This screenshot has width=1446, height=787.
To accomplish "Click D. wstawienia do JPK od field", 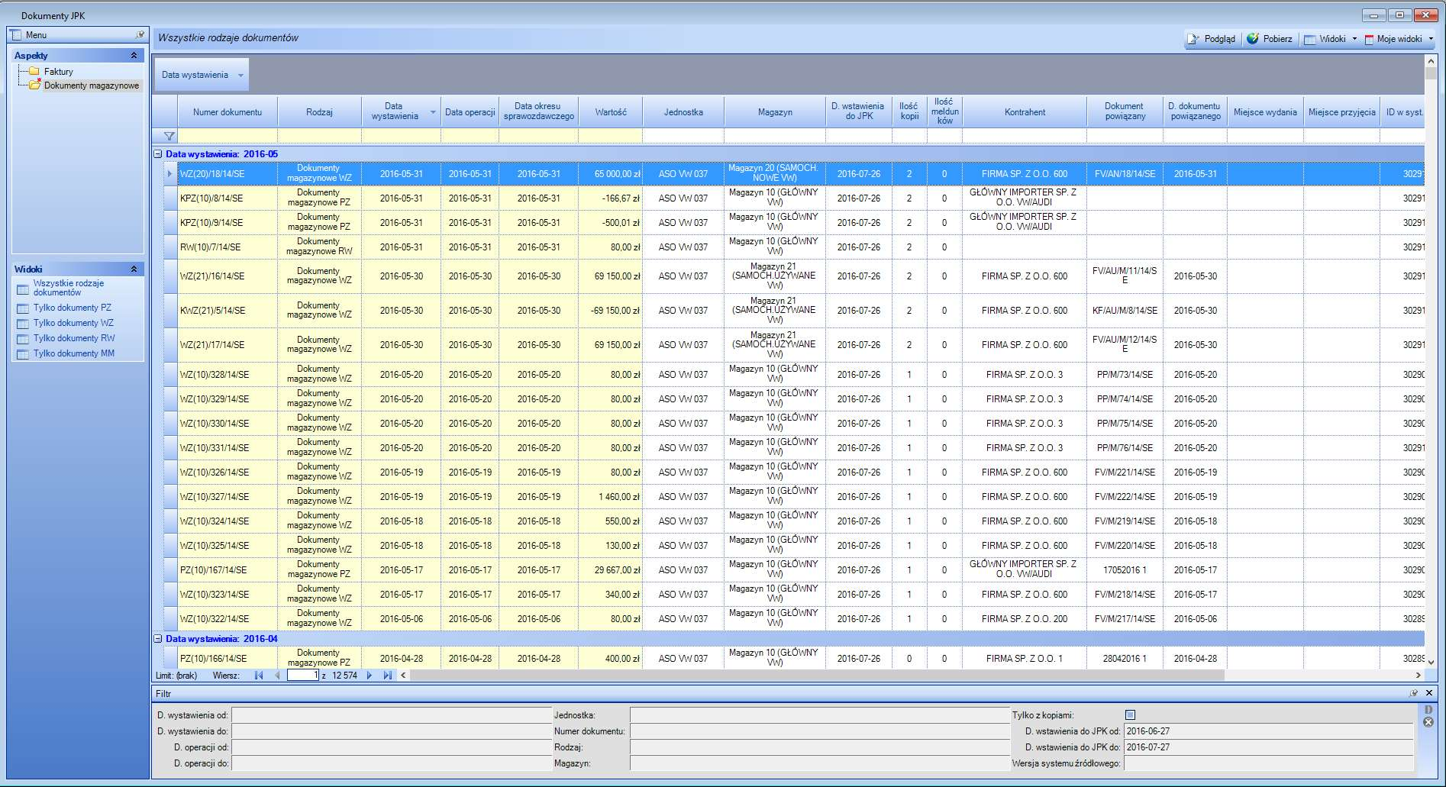I will pyautogui.click(x=1269, y=731).
